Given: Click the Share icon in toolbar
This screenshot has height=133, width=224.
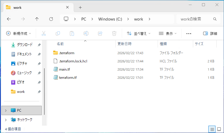Looking at the screenshot, I should pos(100,33).
